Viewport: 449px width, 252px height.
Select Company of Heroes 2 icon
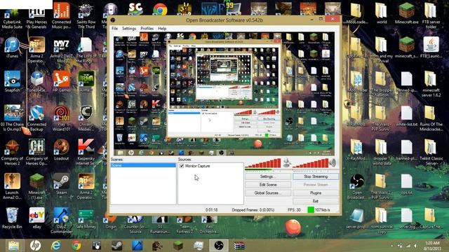(x=12, y=152)
